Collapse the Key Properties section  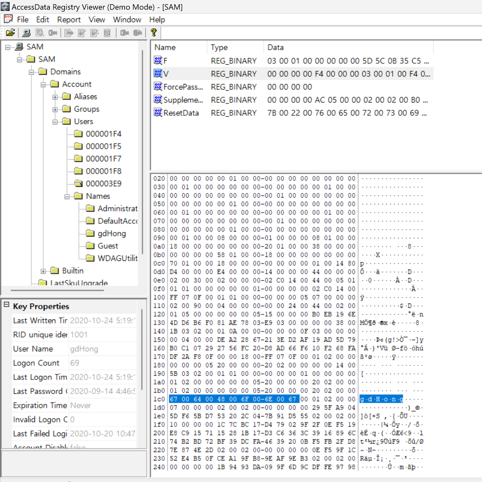click(6, 305)
